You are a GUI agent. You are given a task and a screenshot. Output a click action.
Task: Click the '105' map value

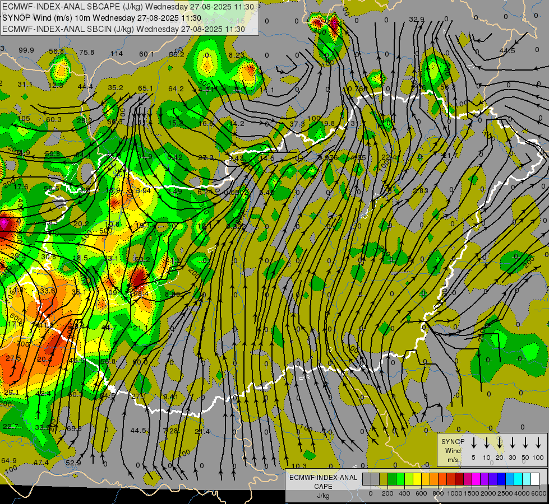tap(24, 119)
